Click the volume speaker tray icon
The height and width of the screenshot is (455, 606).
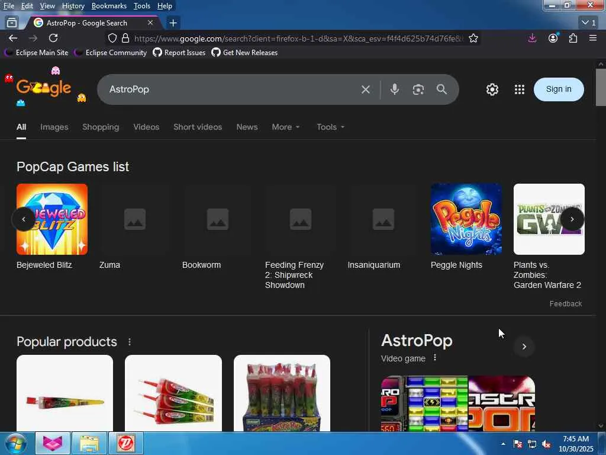tap(546, 444)
